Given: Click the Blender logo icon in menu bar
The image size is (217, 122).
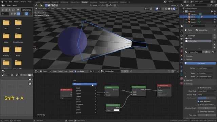Looking at the screenshot, I should click(2, 2).
